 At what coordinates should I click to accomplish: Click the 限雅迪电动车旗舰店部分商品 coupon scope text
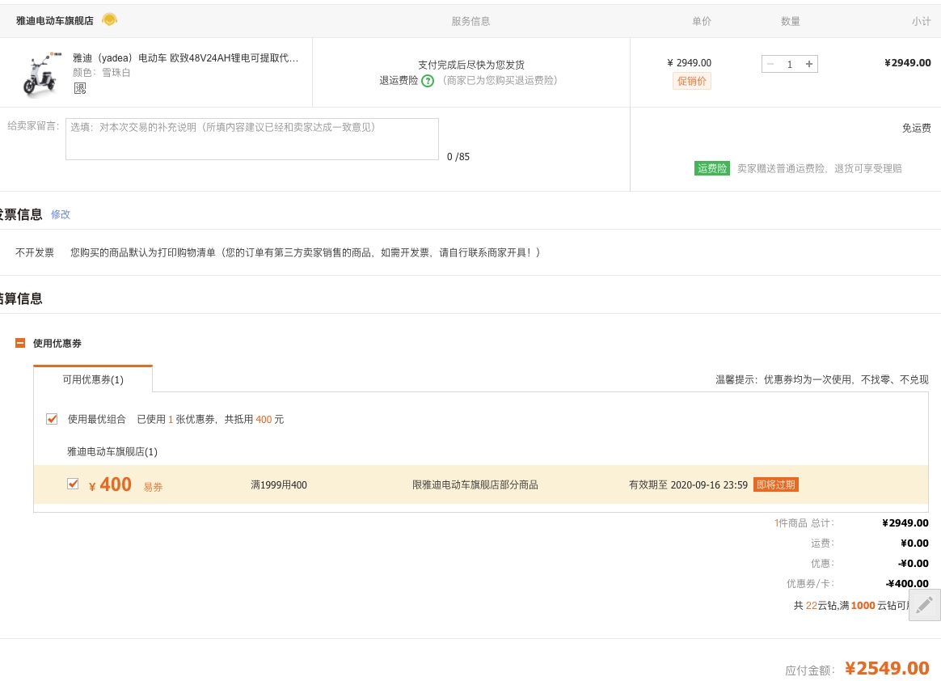(x=475, y=484)
